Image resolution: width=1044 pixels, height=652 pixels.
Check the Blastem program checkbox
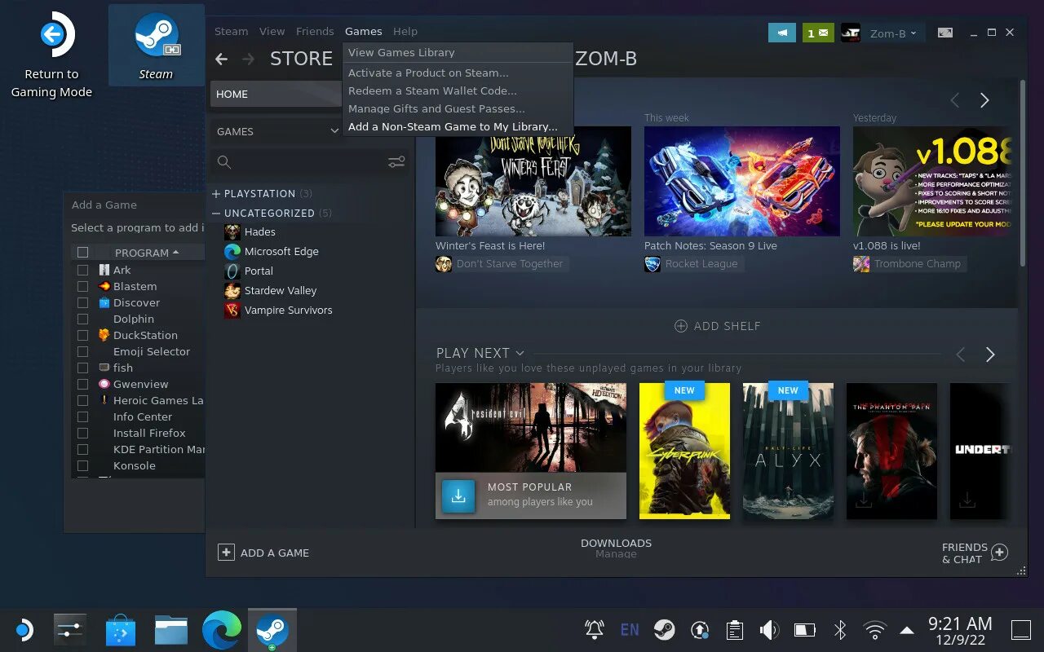tap(82, 286)
